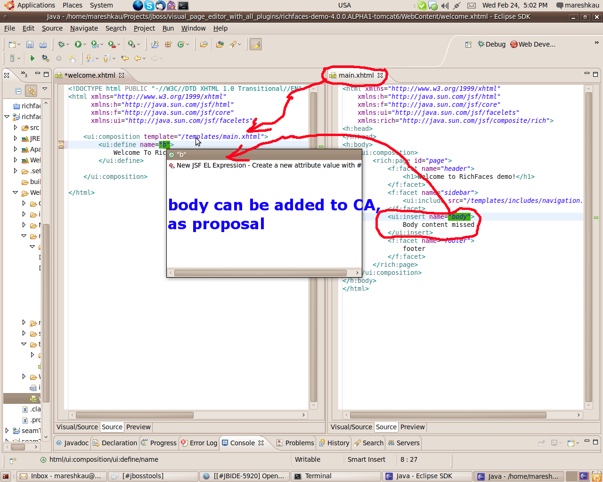
Task: Open the File menu
Action: [9, 28]
